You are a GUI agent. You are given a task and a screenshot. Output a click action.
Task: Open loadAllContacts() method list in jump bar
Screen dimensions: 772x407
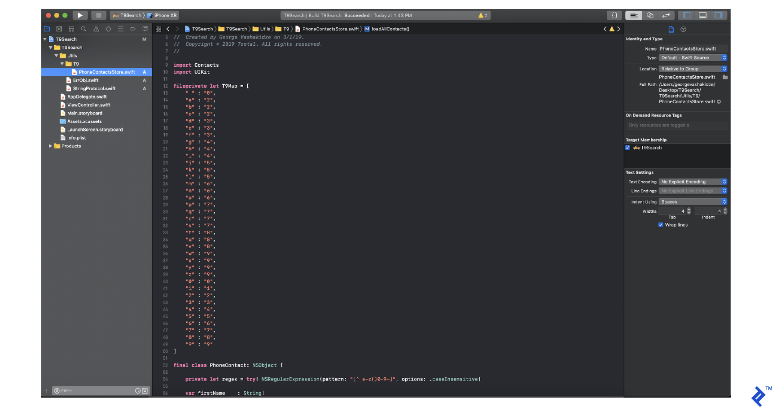(x=387, y=29)
